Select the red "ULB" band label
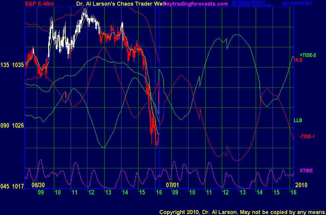The image size is (326, 215). coord(298,60)
